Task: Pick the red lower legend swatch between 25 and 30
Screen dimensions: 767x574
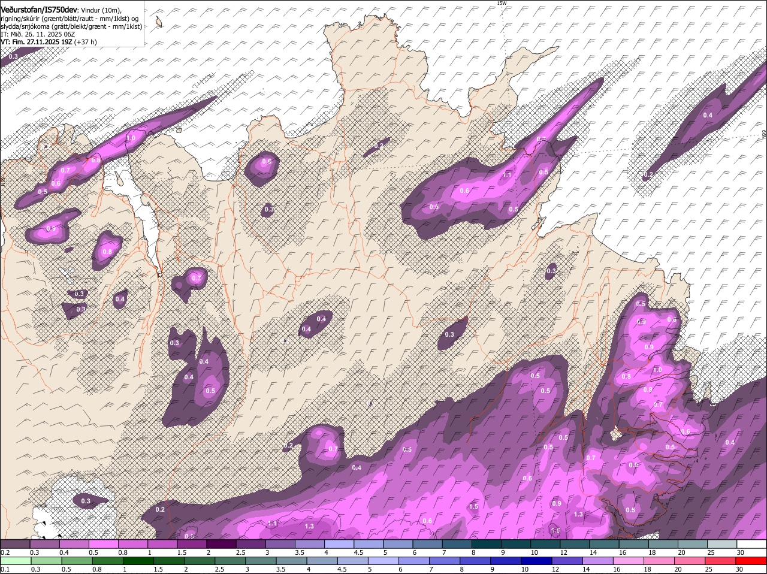Action: pyautogui.click(x=721, y=561)
